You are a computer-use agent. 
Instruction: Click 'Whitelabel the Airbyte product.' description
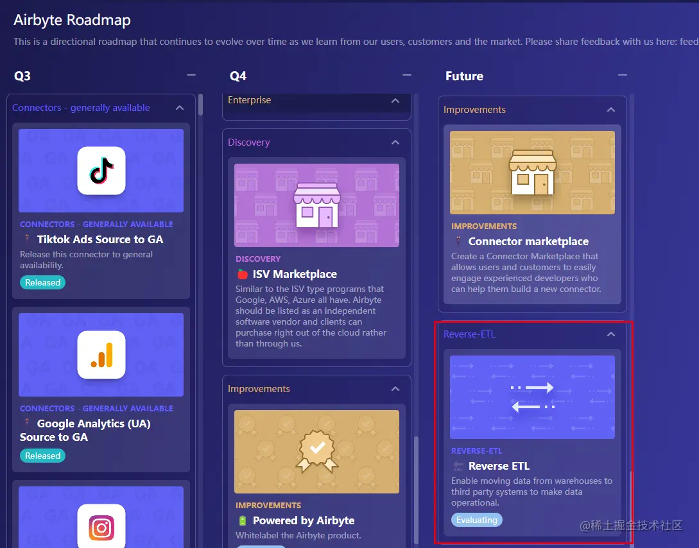pyautogui.click(x=298, y=536)
